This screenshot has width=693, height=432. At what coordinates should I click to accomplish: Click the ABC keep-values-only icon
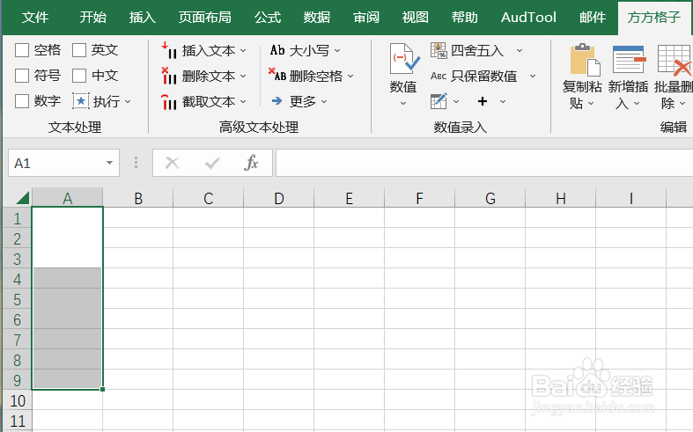pyautogui.click(x=439, y=76)
